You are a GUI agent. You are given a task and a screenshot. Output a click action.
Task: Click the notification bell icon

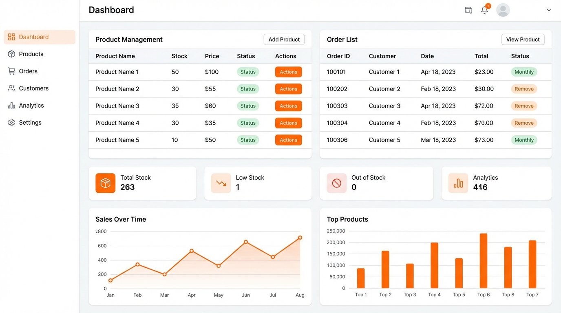484,10
